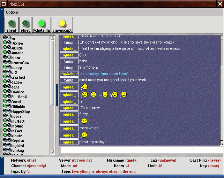Toggle the voice status icon for \n
The image size is (224, 178).
point(9,37)
